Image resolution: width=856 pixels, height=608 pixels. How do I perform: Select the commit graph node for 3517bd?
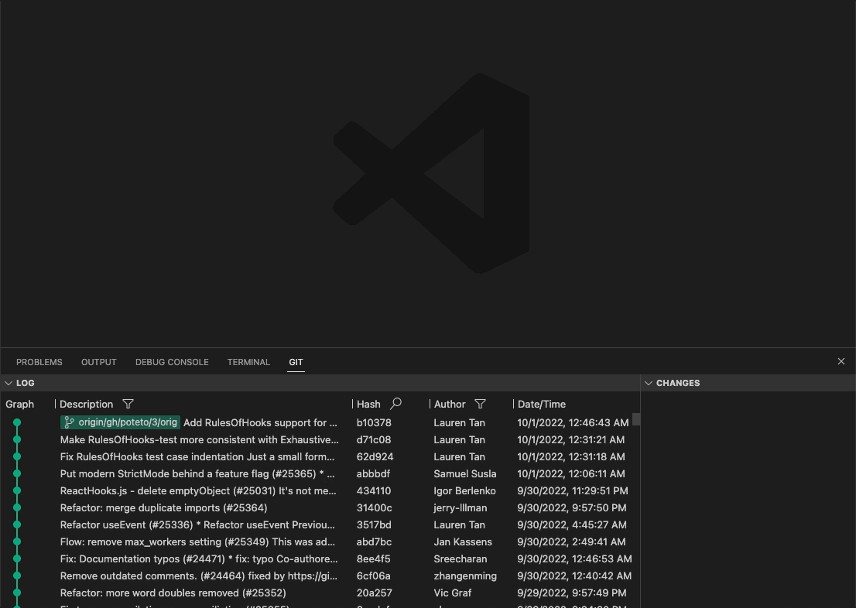17,524
